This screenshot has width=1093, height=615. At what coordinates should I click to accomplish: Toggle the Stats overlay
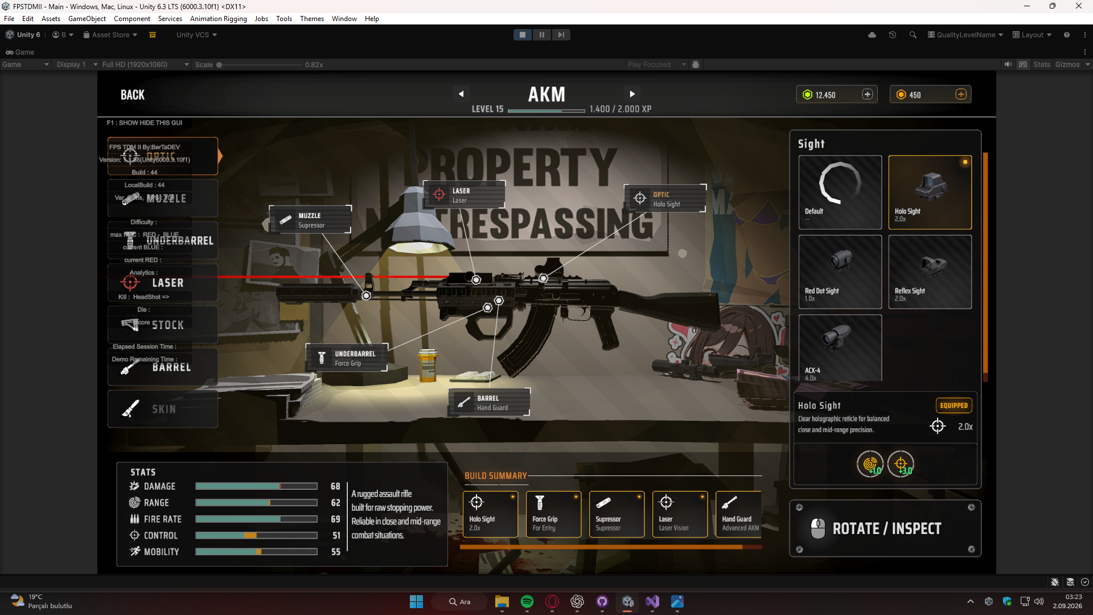[x=1041, y=64]
